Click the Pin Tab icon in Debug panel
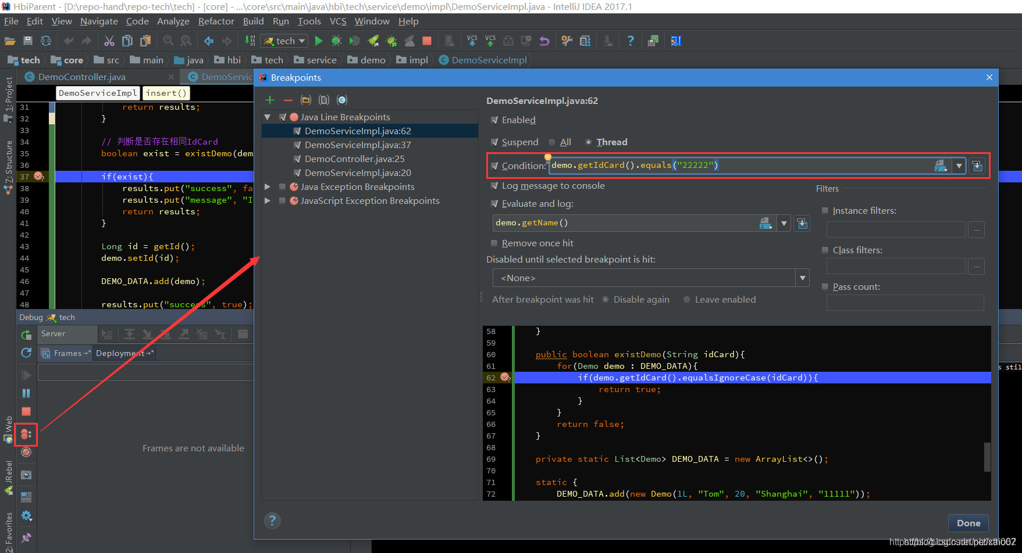The height and width of the screenshot is (553, 1022). pos(26,537)
